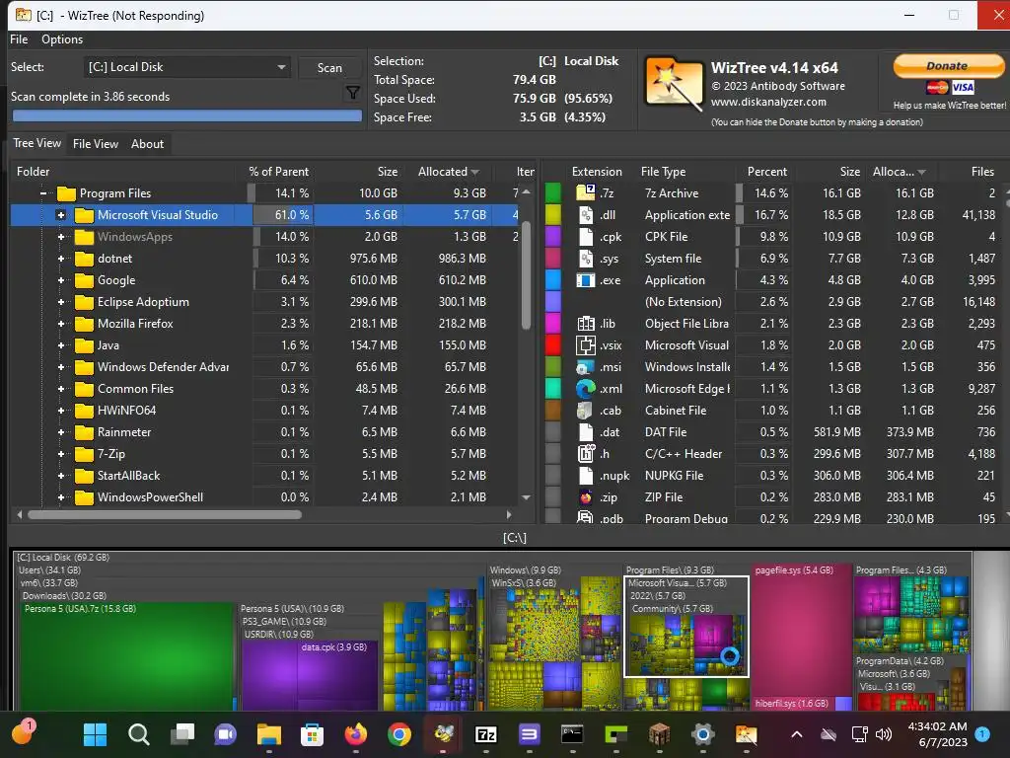
Task: Click the purple .cpk color swatch
Action: tap(552, 237)
